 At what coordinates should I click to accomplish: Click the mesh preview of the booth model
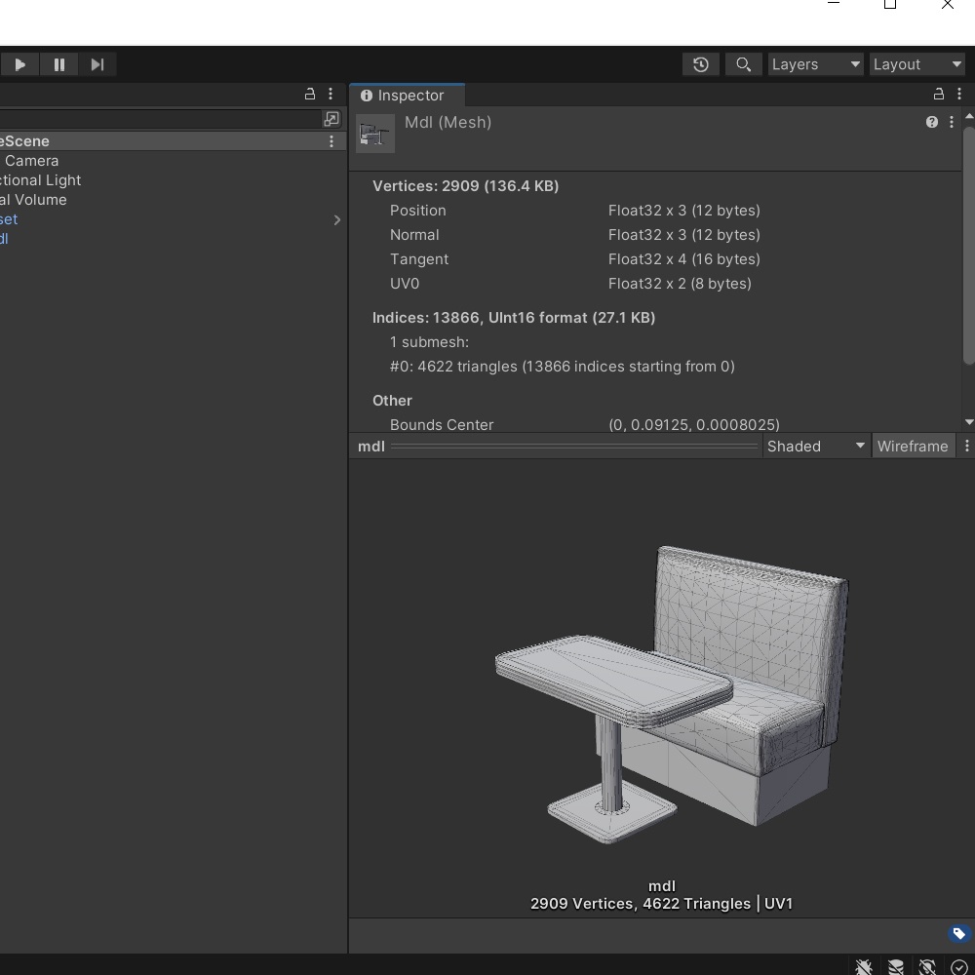[672, 695]
